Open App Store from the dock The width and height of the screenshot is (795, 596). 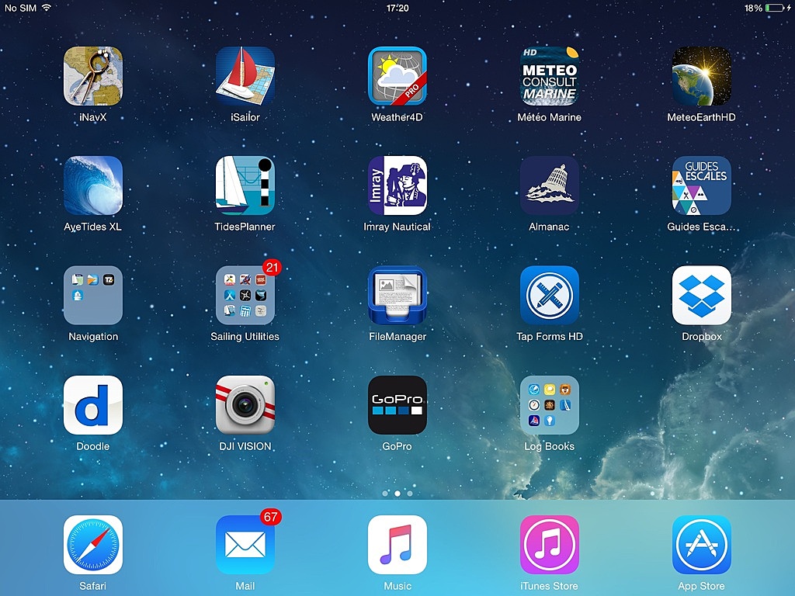click(x=701, y=545)
